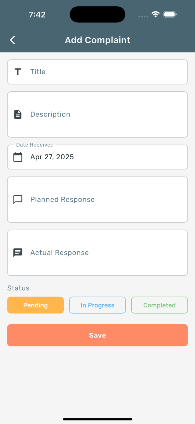
Task: Select the In Progress status option
Action: pyautogui.click(x=97, y=305)
